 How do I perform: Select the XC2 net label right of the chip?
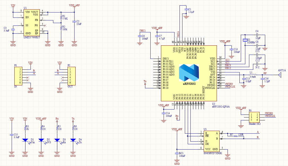pyautogui.click(x=227, y=60)
